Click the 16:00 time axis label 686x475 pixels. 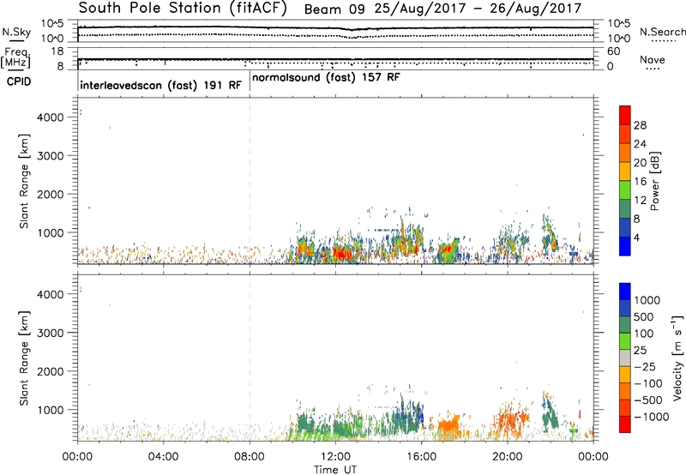coord(421,457)
